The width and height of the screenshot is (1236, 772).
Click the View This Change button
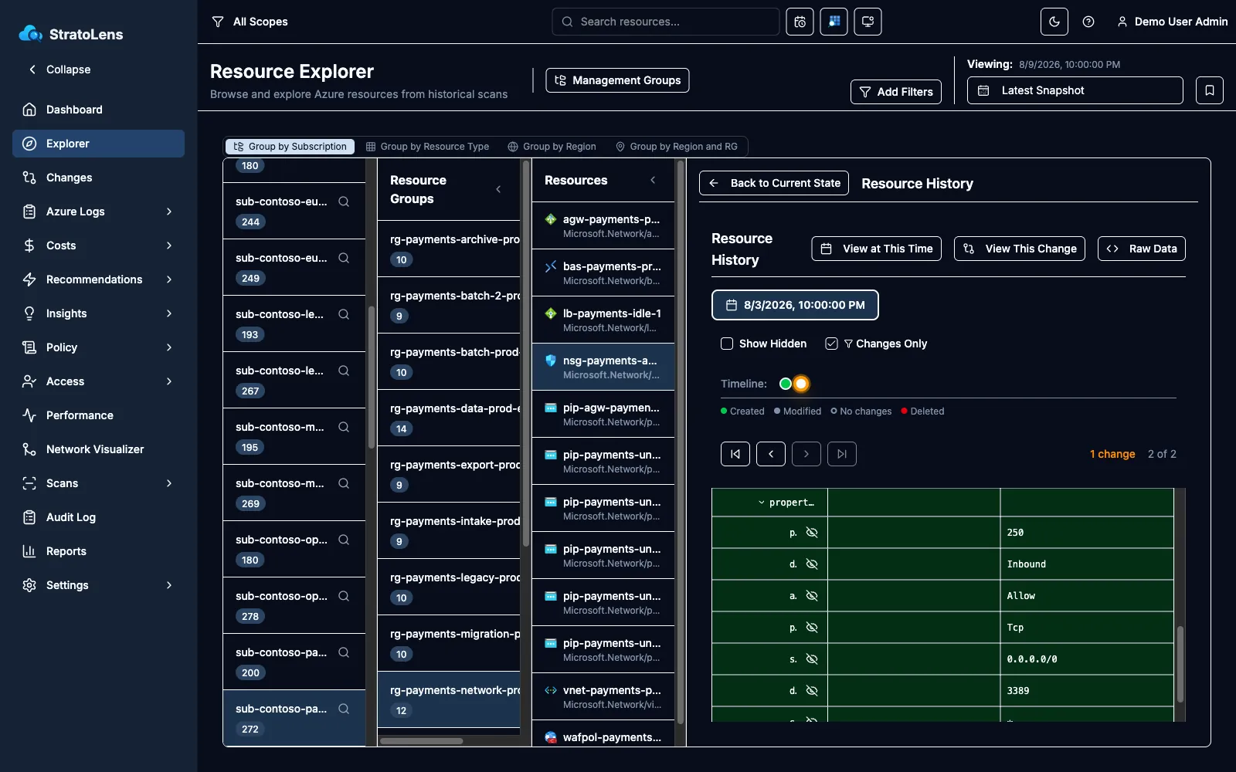point(1020,249)
